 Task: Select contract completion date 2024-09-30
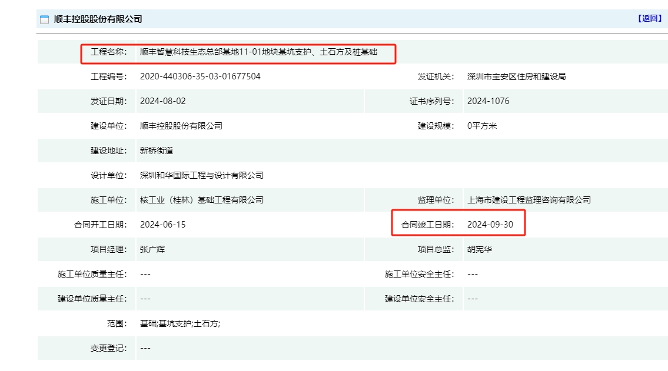click(x=490, y=225)
